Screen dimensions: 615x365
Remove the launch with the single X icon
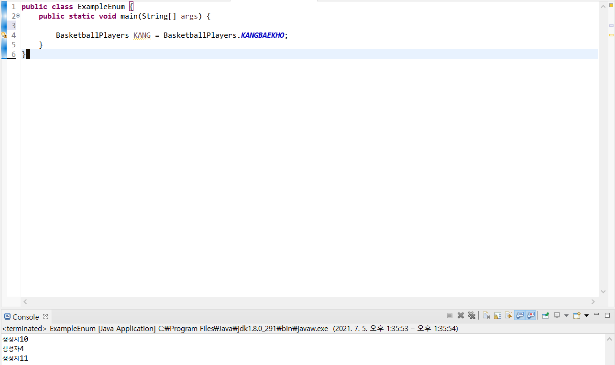[x=461, y=315]
